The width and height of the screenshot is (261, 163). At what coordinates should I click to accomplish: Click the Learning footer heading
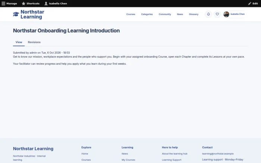click(x=128, y=147)
